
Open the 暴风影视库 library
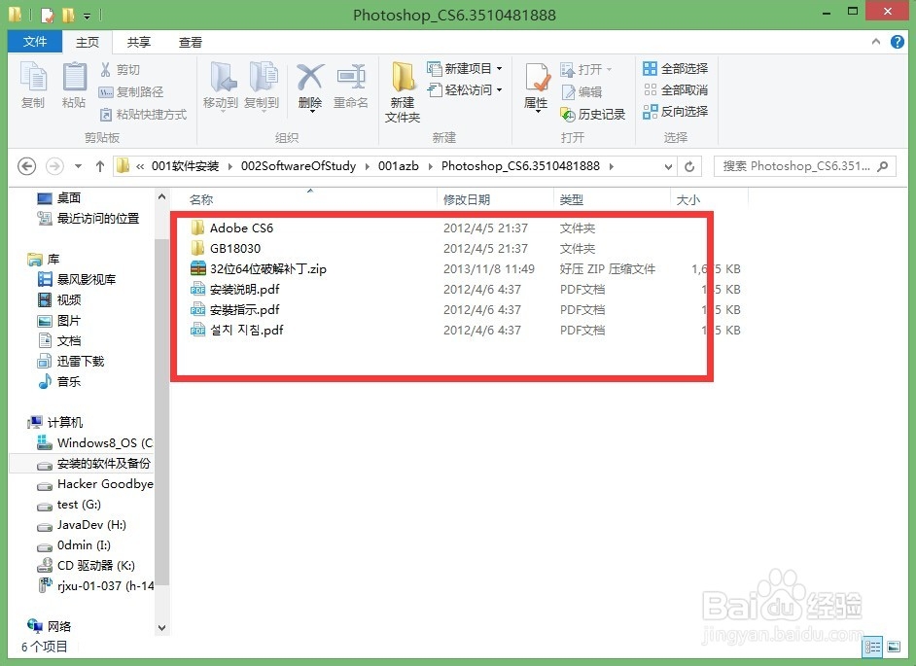77,279
